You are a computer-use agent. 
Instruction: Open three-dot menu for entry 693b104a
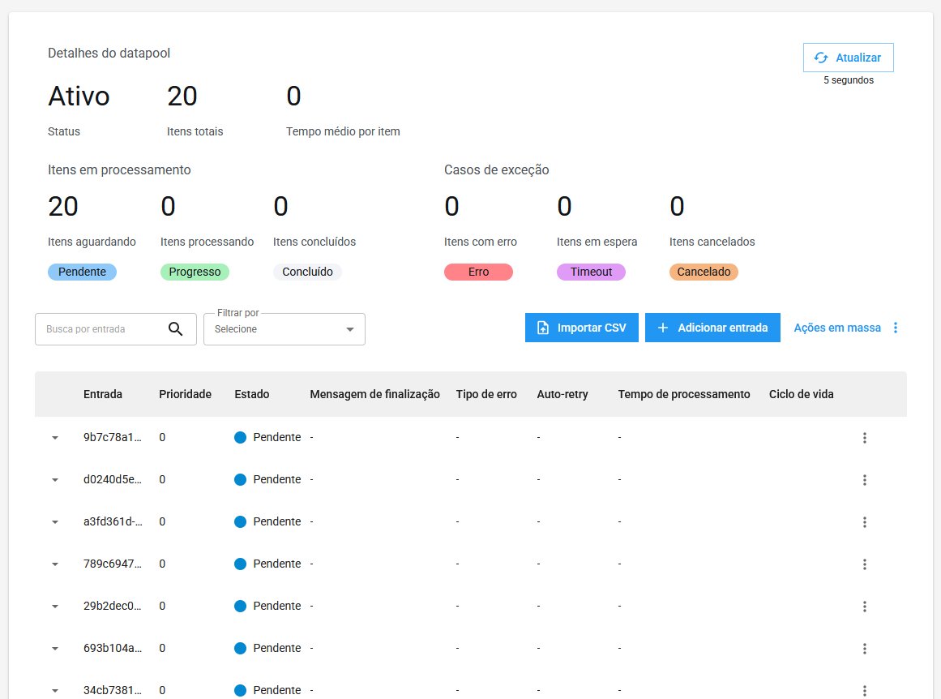pyautogui.click(x=864, y=649)
